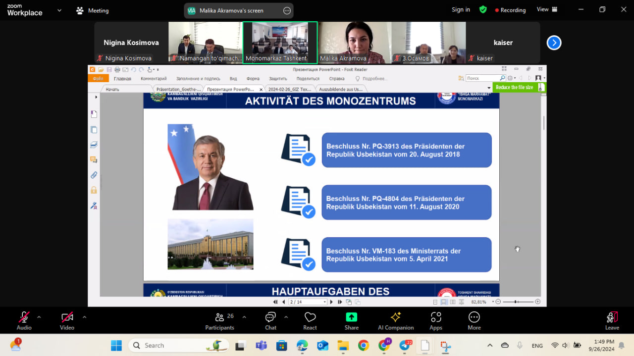This screenshot has height=356, width=634.
Task: Select Malika Akramova's video thumbnail
Action: [354, 42]
